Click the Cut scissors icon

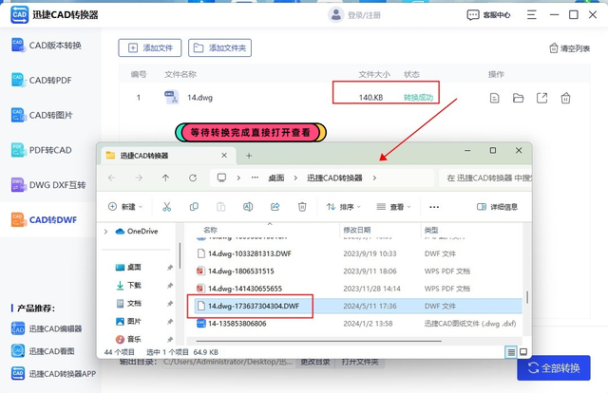point(167,207)
